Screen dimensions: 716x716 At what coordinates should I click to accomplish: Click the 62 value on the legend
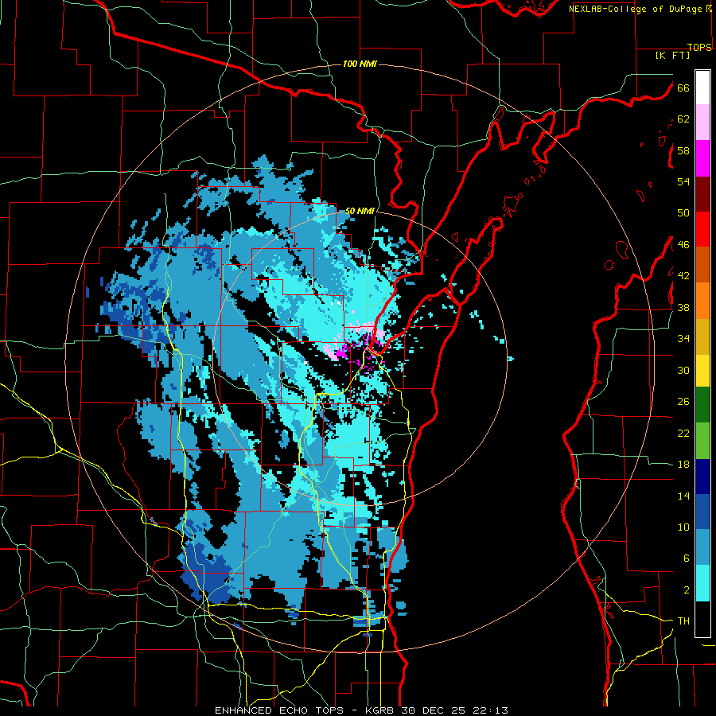(683, 119)
